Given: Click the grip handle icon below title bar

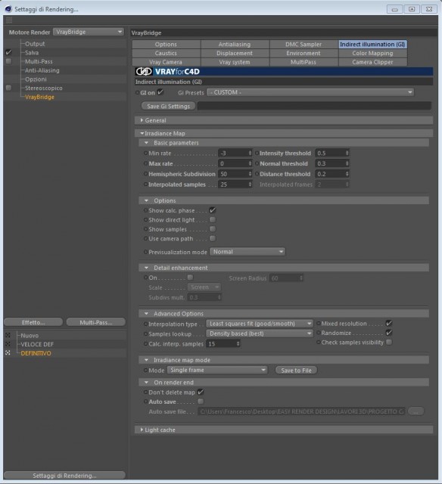Looking at the screenshot, I should coord(9,20).
